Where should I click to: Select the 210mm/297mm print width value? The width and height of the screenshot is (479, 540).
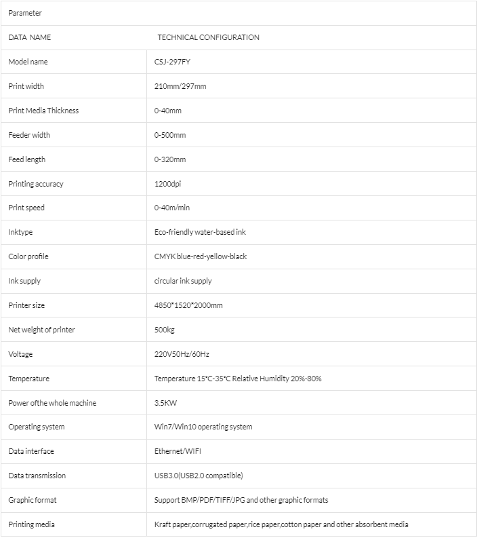180,86
